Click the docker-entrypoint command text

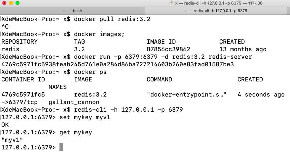(186, 95)
